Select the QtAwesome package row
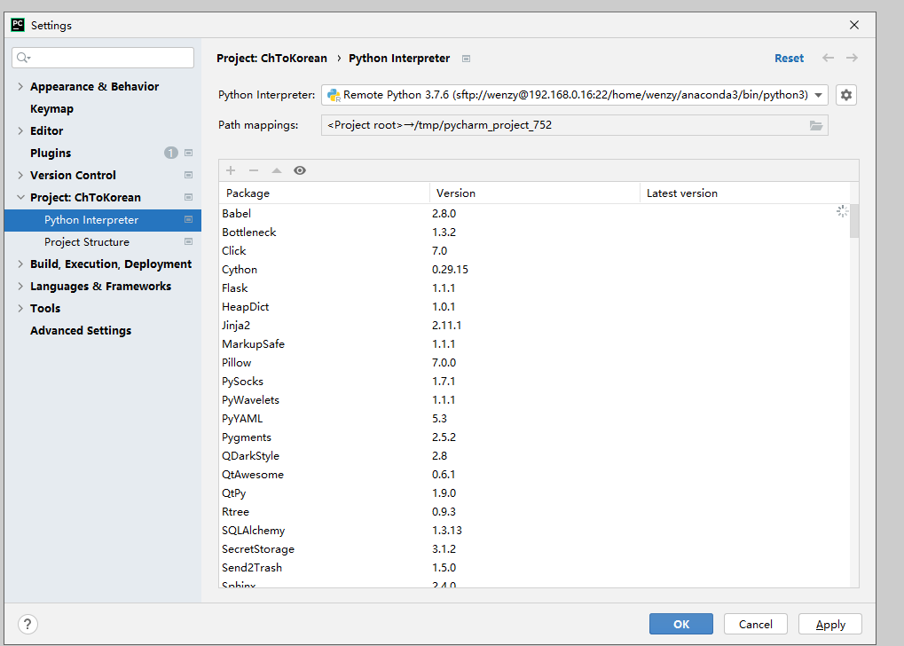The height and width of the screenshot is (646, 904). click(534, 475)
